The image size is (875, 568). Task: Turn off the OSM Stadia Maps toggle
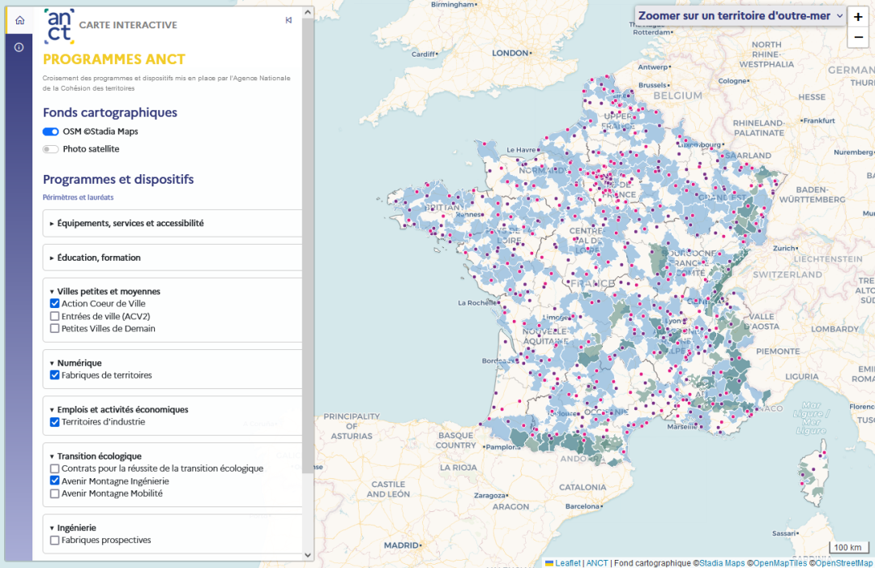coord(50,130)
